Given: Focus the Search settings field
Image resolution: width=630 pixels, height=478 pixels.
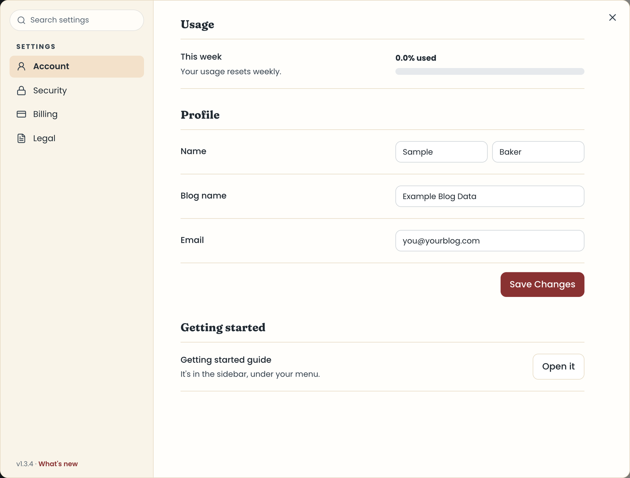Looking at the screenshot, I should [77, 20].
